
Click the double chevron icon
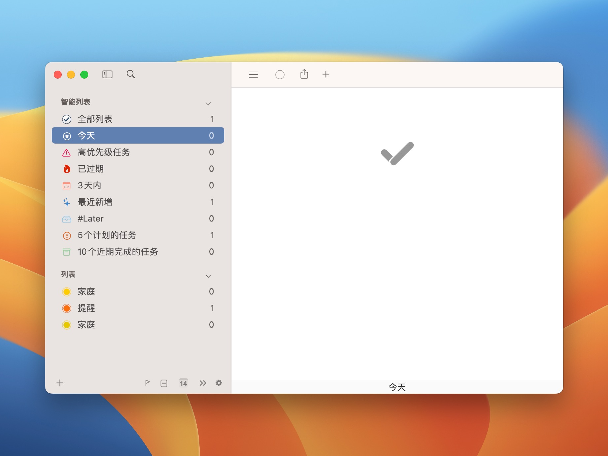pos(203,383)
